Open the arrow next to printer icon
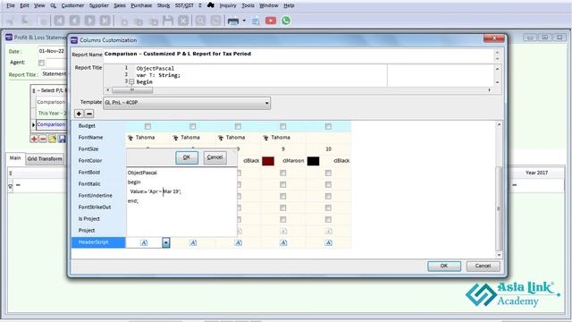Screen dimensions: 572x322 (244, 21)
